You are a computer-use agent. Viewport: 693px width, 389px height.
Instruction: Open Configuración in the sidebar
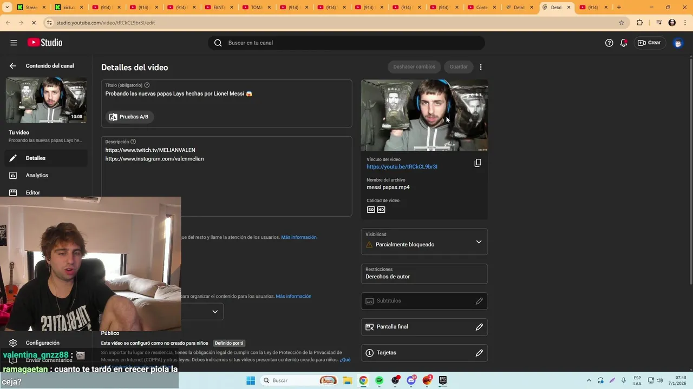tap(46, 343)
